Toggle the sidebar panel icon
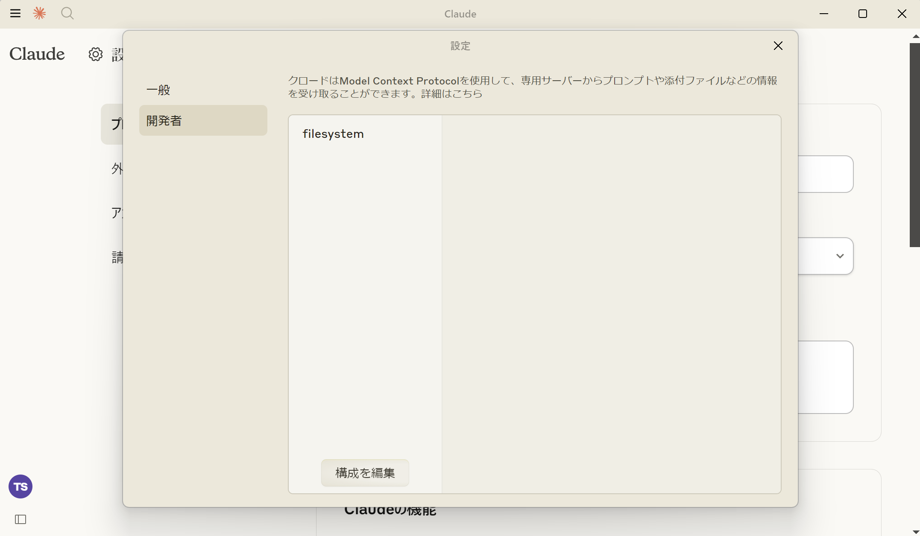 (21, 519)
